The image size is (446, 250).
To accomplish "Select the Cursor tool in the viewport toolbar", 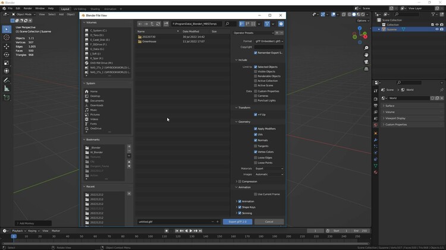I will [x=7, y=37].
